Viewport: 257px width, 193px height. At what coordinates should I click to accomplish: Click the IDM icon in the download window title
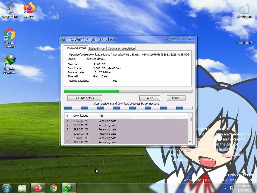(x=63, y=39)
